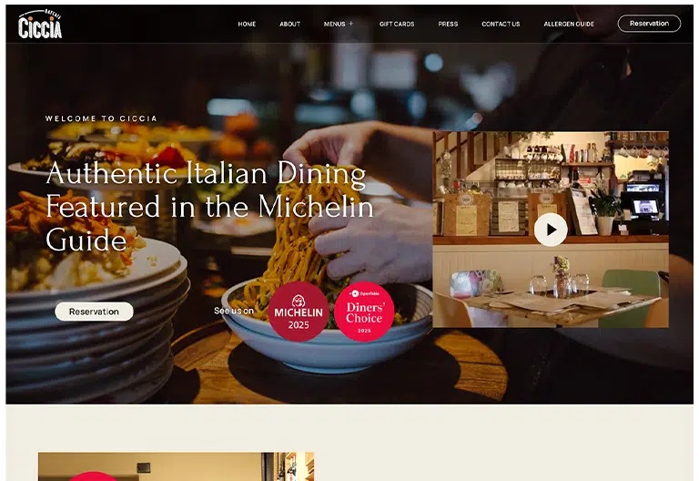Open the Allergen Guide link

pos(569,24)
